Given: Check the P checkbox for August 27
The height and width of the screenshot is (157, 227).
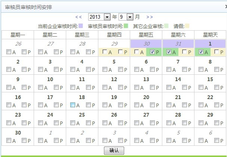Looking at the screenshot, I should pos(56,52).
